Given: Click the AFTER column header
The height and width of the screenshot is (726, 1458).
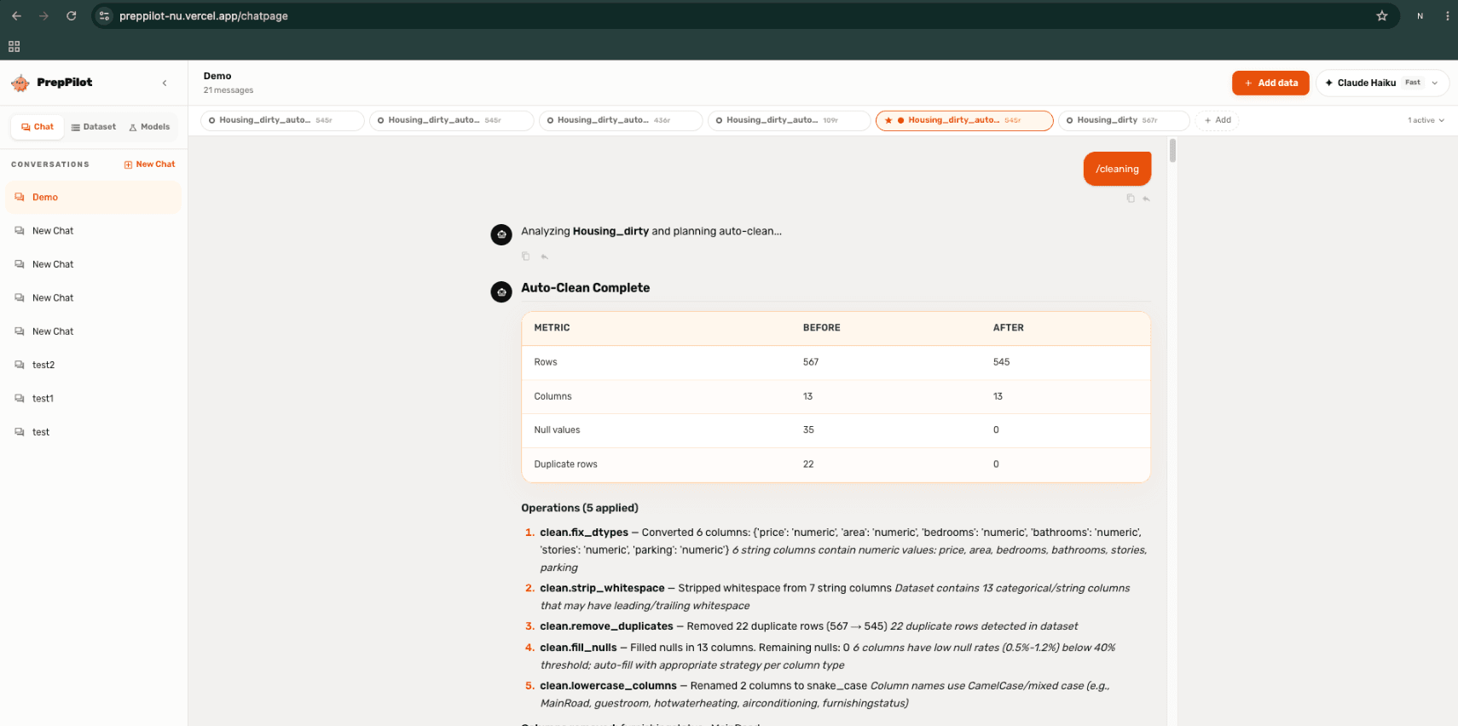Looking at the screenshot, I should [x=1009, y=328].
